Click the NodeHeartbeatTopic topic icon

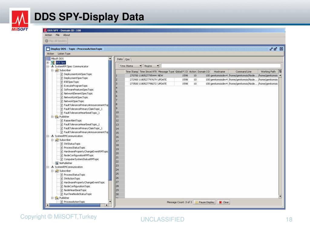[x=61, y=190]
